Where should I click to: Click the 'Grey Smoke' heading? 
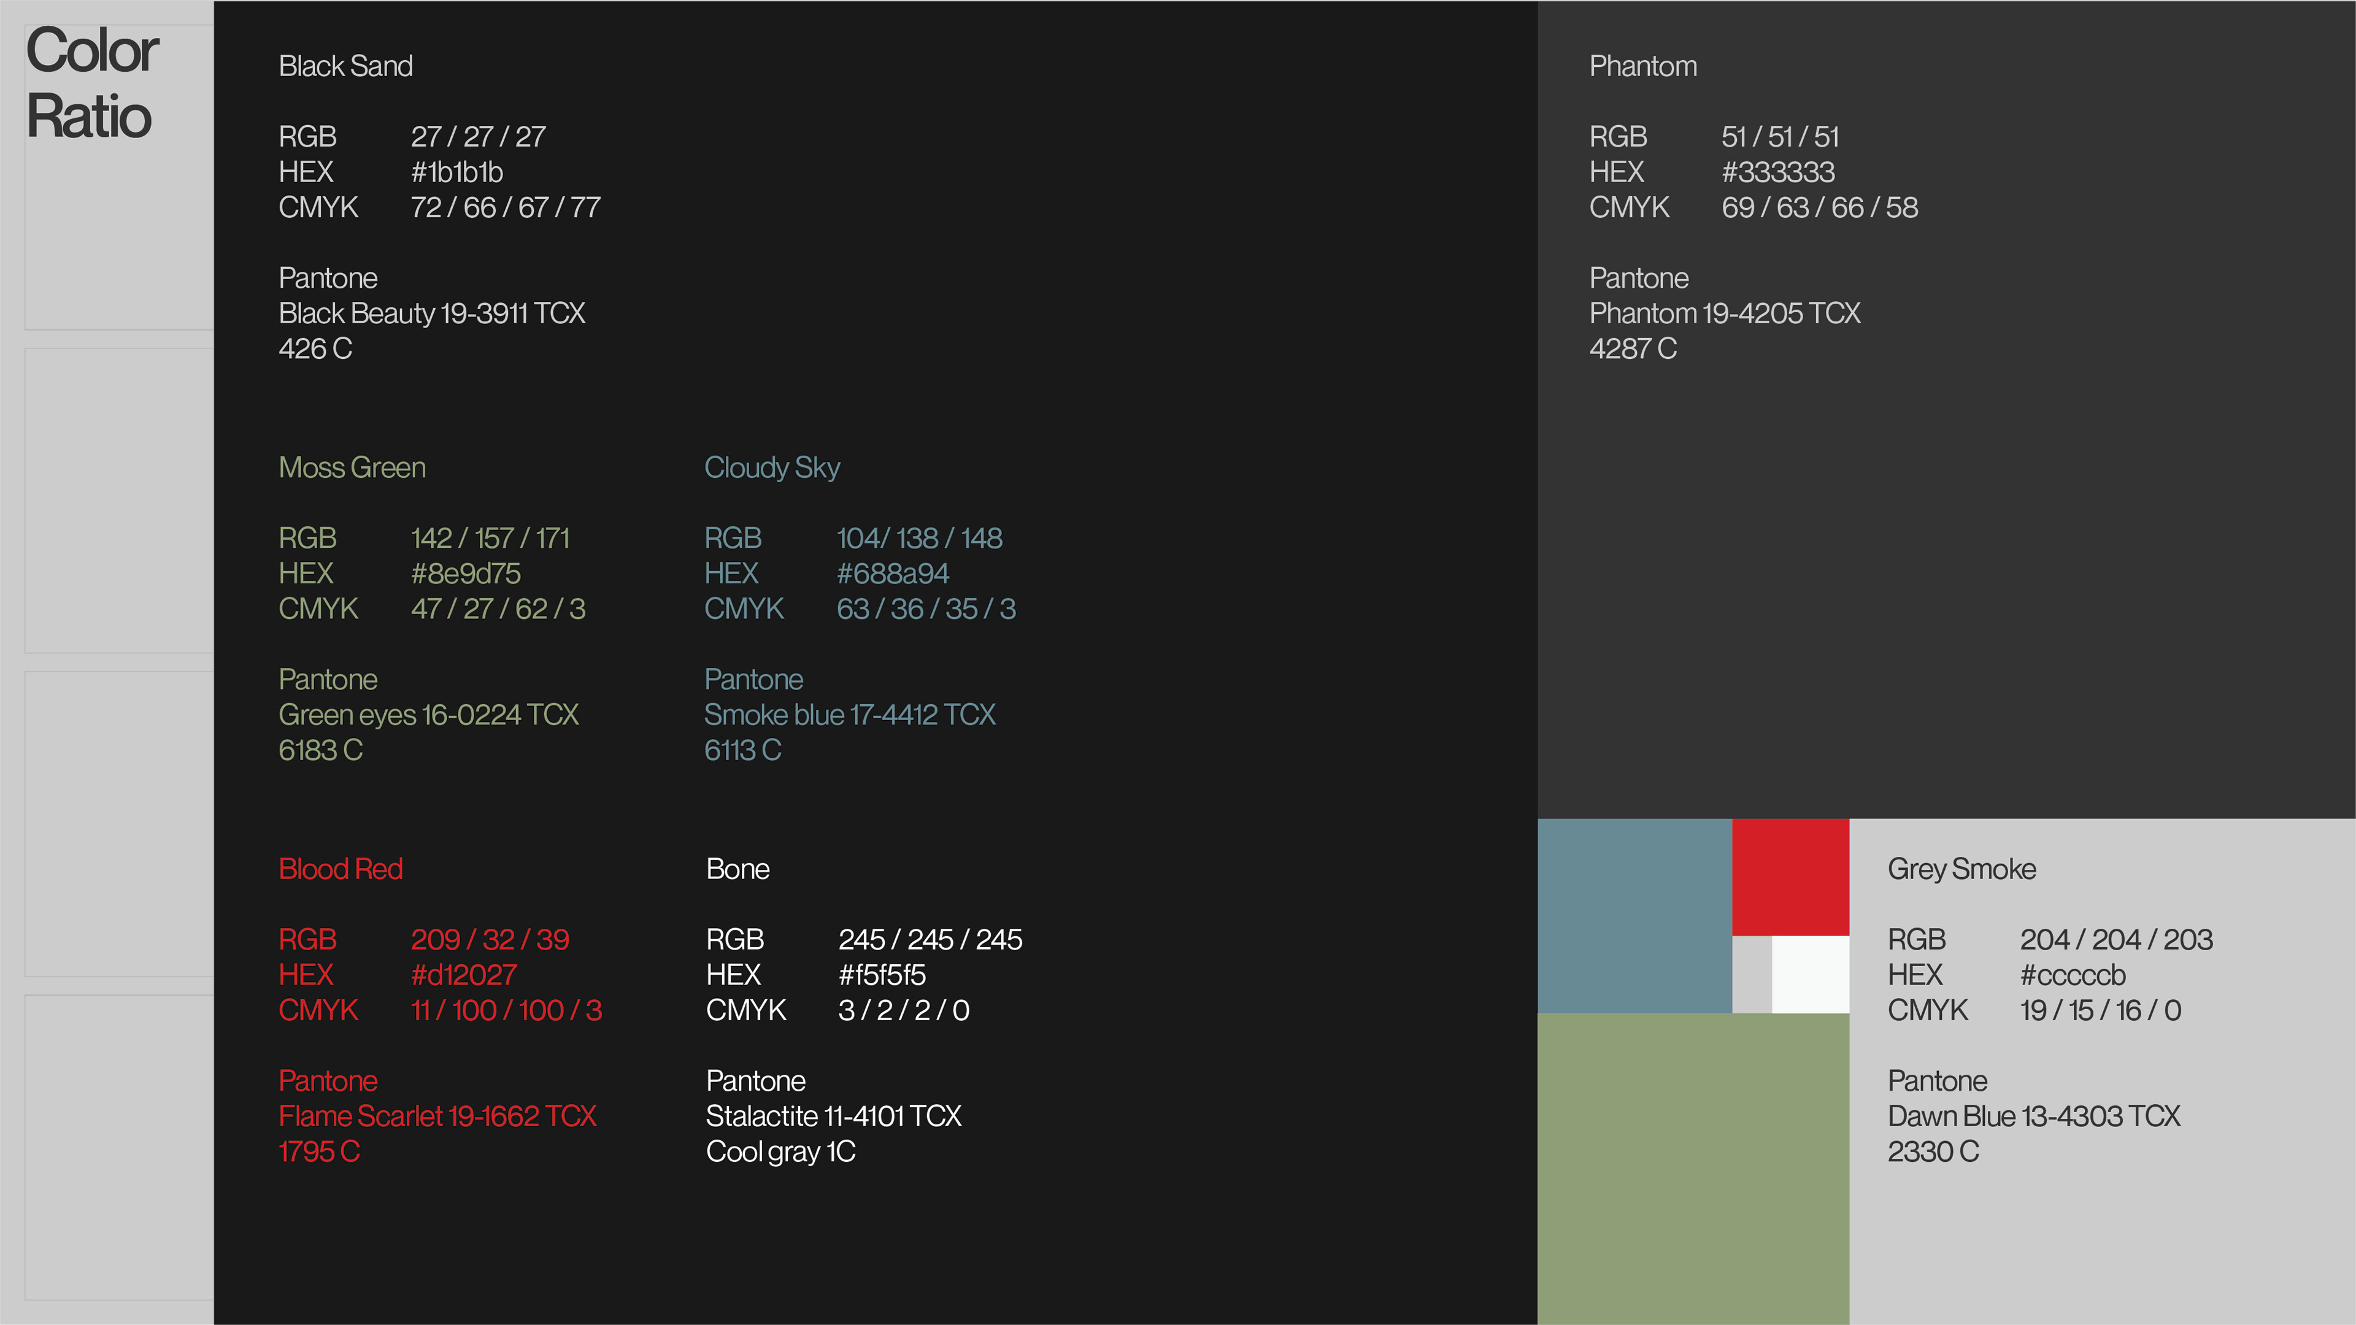pos(1962,869)
